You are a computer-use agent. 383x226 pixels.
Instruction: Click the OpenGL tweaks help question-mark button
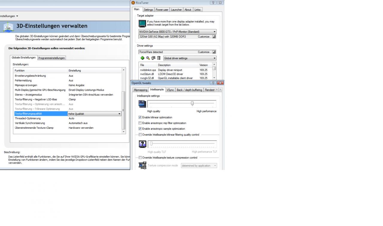213,83
